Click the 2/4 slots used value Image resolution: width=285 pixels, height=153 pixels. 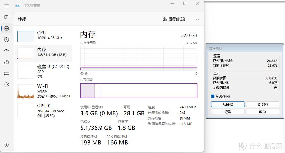tap(182, 113)
